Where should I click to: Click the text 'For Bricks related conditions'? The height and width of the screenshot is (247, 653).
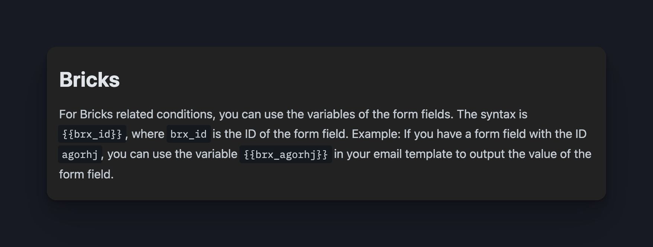[x=137, y=114]
